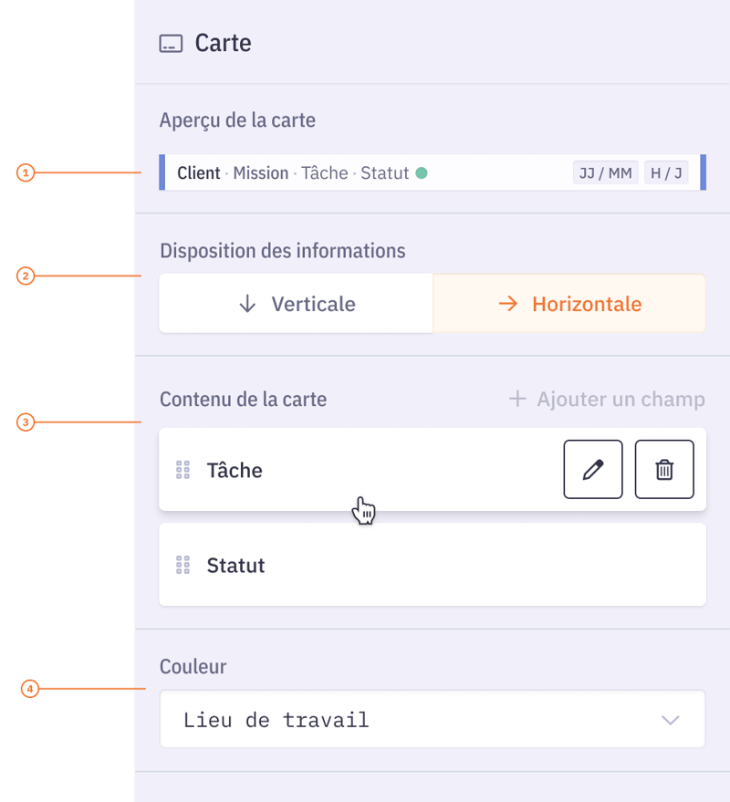This screenshot has height=802, width=730.
Task: Click the Ajouter un champ button
Action: coord(605,399)
